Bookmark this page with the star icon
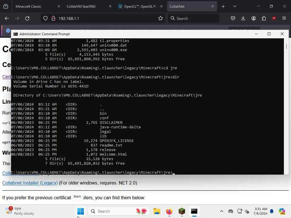The width and height of the screenshot is (291, 218). (161, 18)
